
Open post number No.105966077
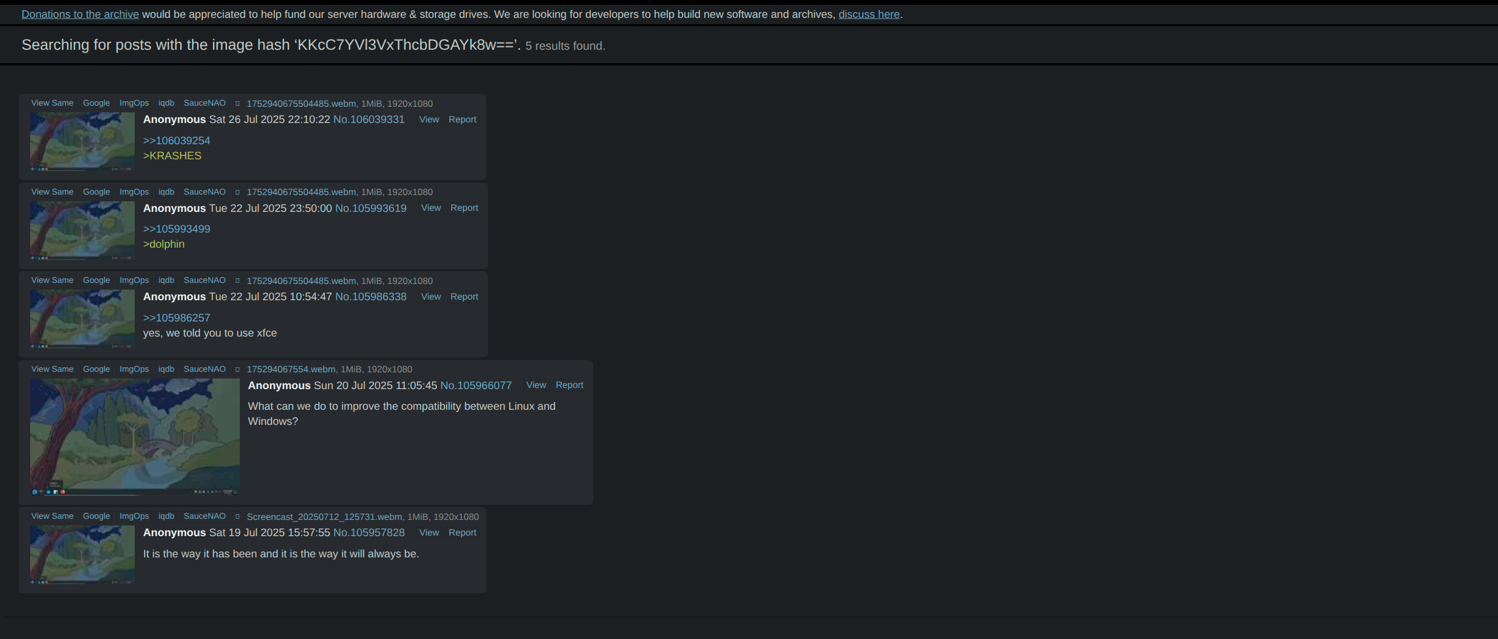pos(476,386)
